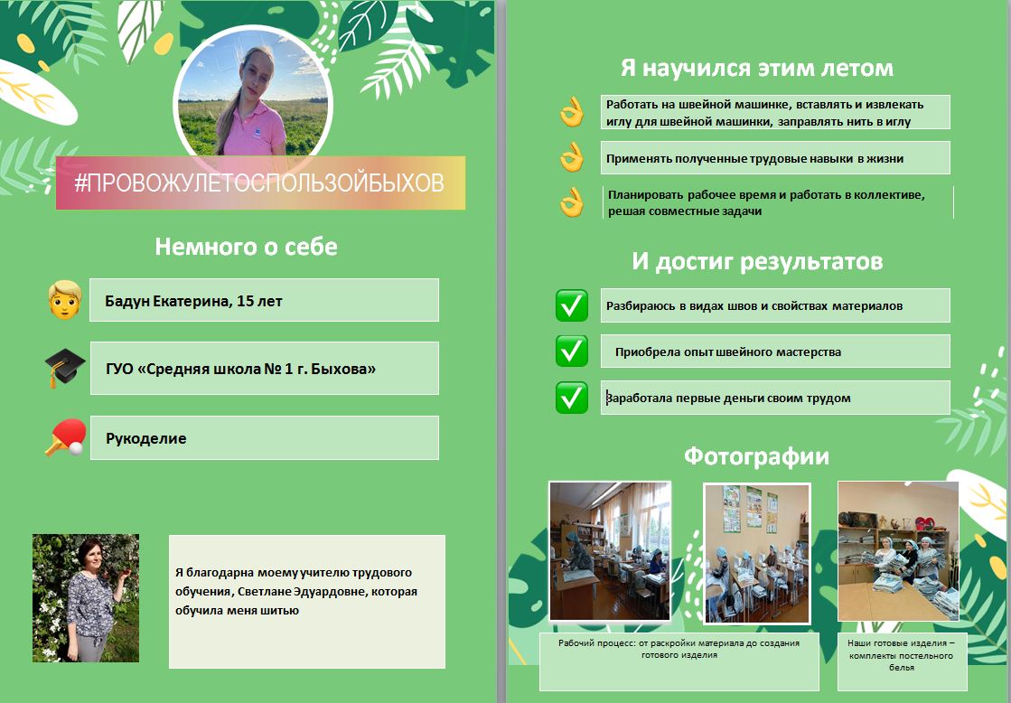Screen dimensions: 1011x703
Task: Click the 'Бадун Екатерина, 15 лет' text box
Action: pyautogui.click(x=264, y=300)
